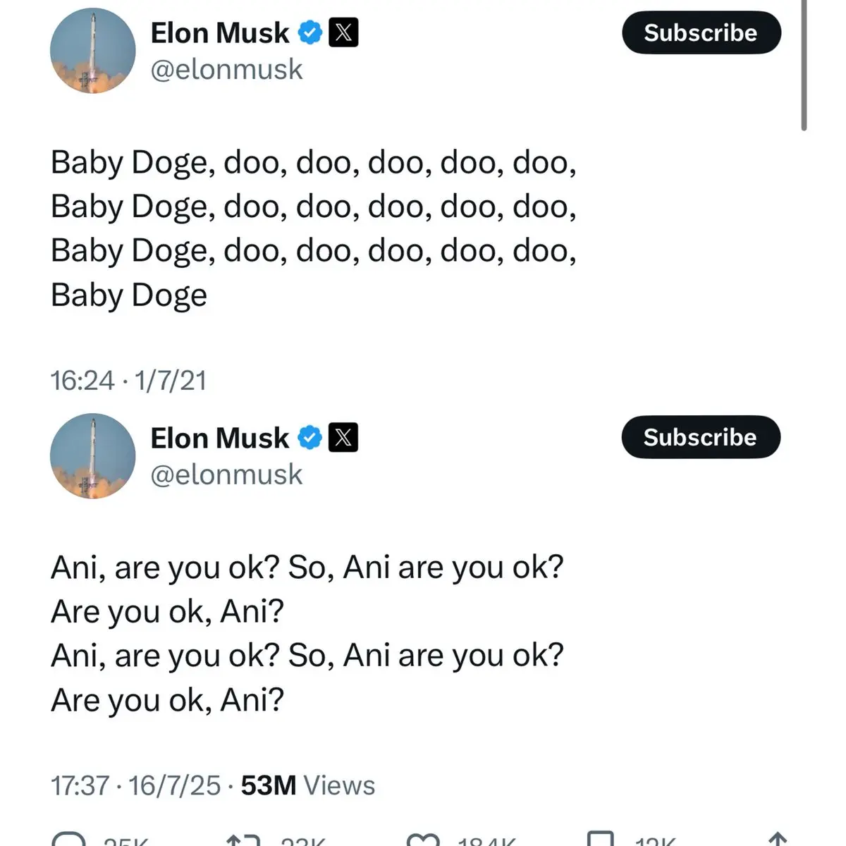This screenshot has height=846, width=846.
Task: Open replies with the comment bubble icon
Action: coord(69,839)
